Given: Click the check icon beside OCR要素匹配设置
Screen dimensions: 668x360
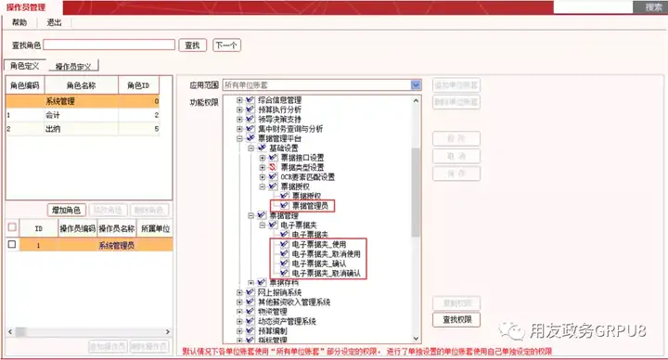Looking at the screenshot, I should point(273,177).
